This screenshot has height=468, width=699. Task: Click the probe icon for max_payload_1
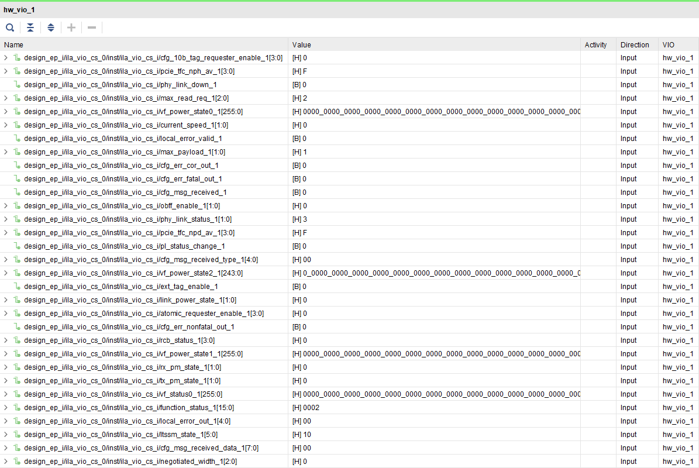(x=17, y=152)
